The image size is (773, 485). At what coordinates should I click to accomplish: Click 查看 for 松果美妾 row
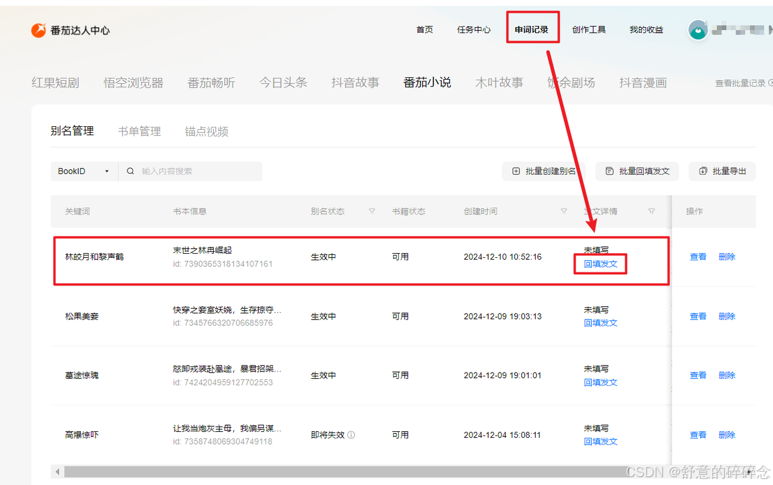click(698, 316)
